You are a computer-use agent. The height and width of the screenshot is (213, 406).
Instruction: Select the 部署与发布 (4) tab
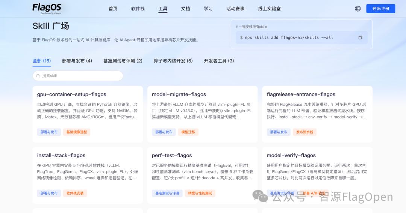(77, 61)
